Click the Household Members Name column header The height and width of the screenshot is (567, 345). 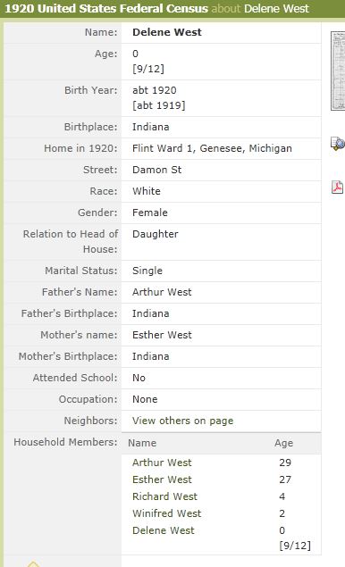(142, 443)
